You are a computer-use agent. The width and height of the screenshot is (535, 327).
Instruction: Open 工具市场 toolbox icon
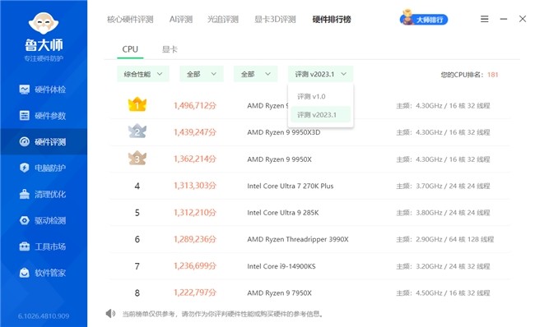[24, 246]
